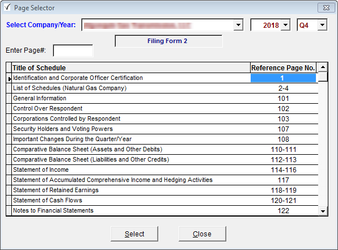Click page reference 2-4 cell
The height and width of the screenshot is (250, 338).
283,88
